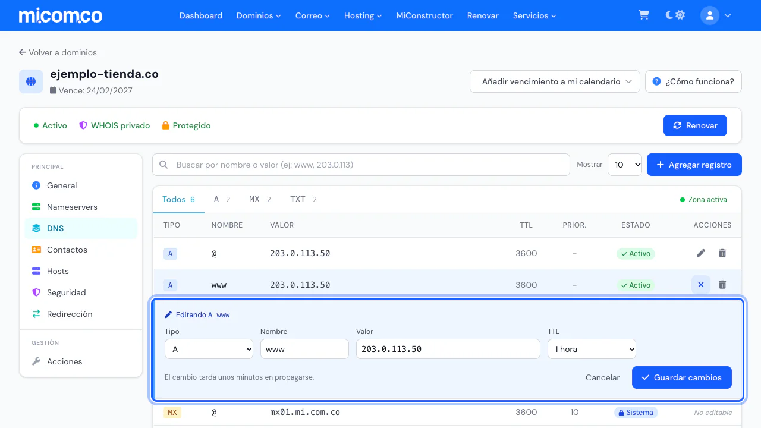
Task: Delete the @ A record trash icon
Action: coord(722,253)
